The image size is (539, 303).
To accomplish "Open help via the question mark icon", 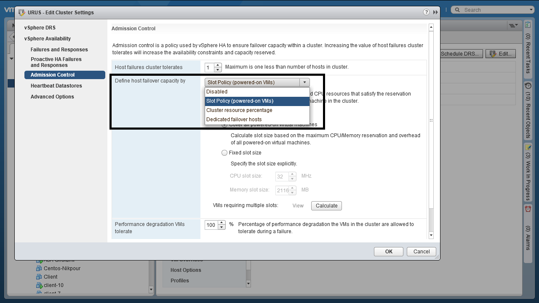I will pos(427,12).
